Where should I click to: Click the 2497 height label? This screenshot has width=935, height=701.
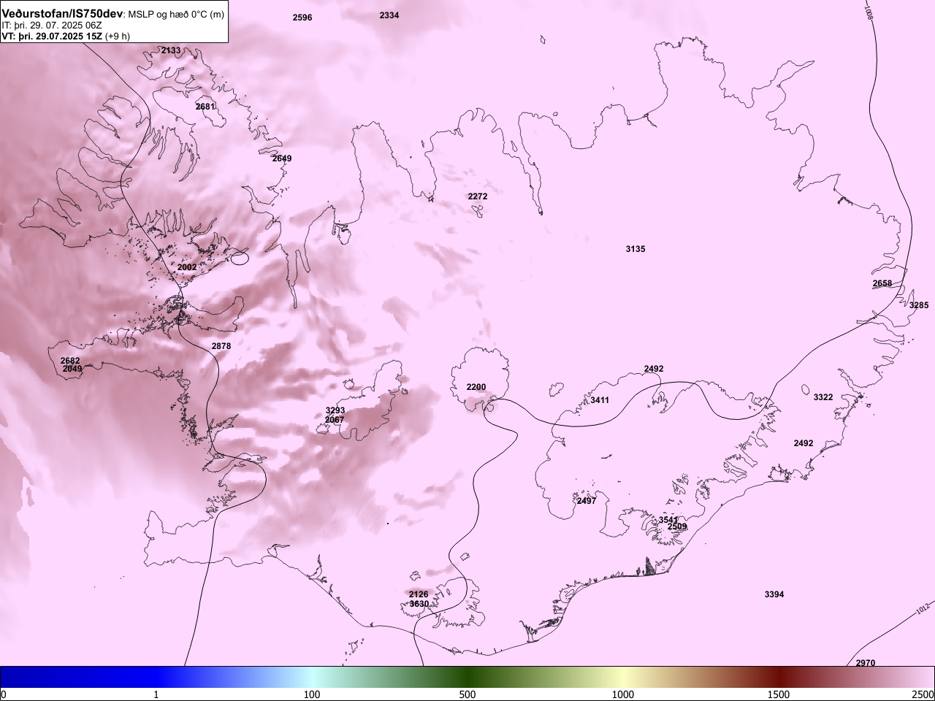(x=587, y=501)
